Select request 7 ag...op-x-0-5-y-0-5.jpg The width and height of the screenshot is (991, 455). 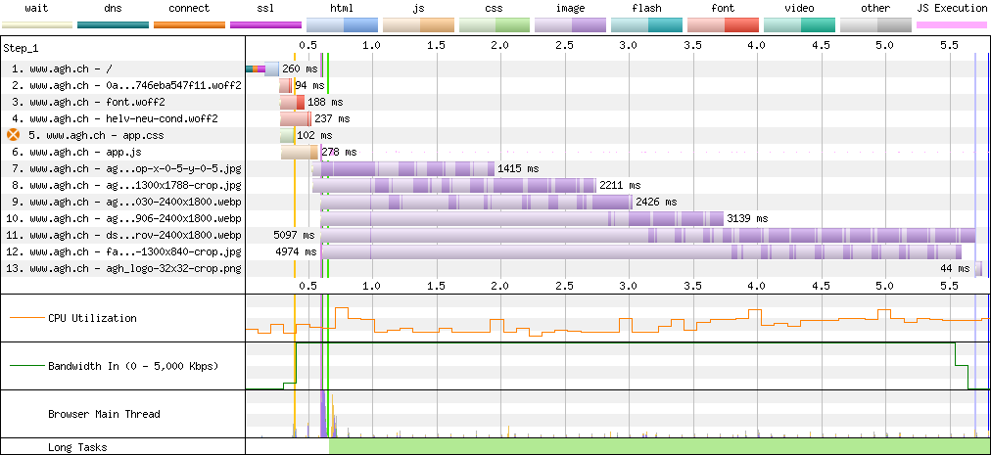(126, 168)
